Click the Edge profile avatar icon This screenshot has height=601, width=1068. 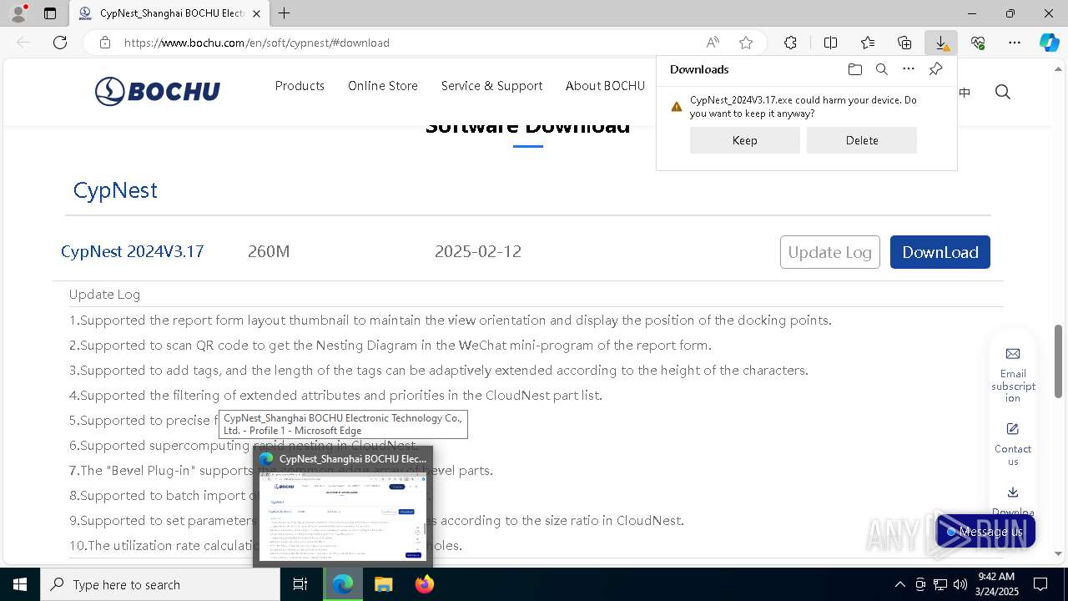pyautogui.click(x=18, y=13)
